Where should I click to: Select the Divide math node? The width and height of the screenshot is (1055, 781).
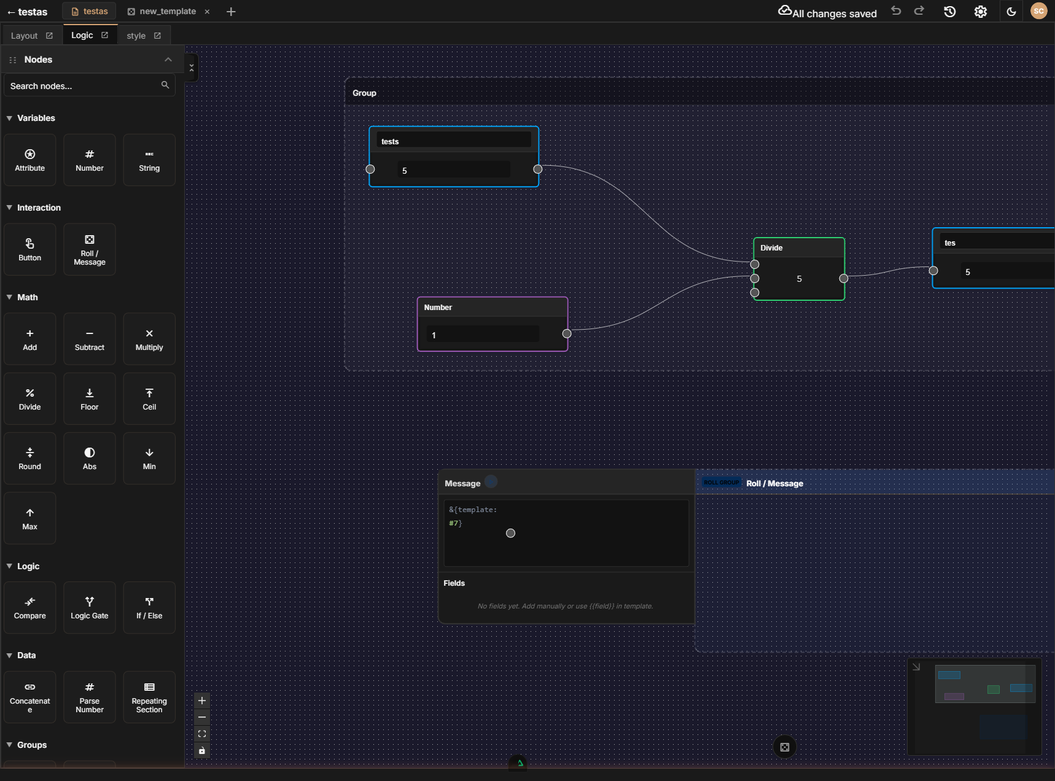[x=29, y=398]
